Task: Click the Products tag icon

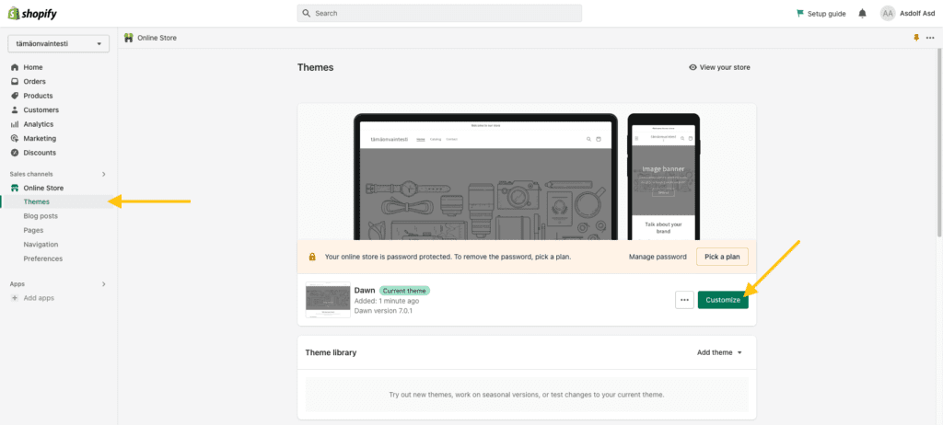Action: 15,96
